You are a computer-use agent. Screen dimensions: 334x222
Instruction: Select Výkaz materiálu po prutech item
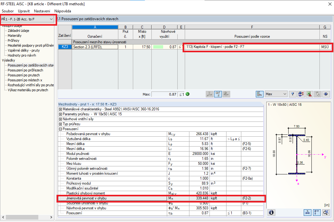click(28, 90)
